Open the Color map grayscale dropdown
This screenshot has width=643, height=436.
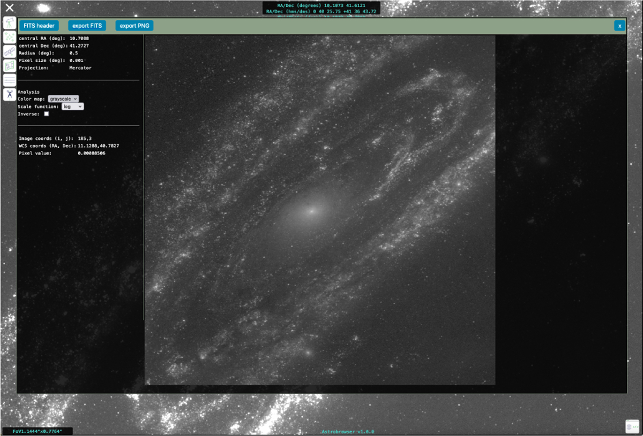(63, 99)
